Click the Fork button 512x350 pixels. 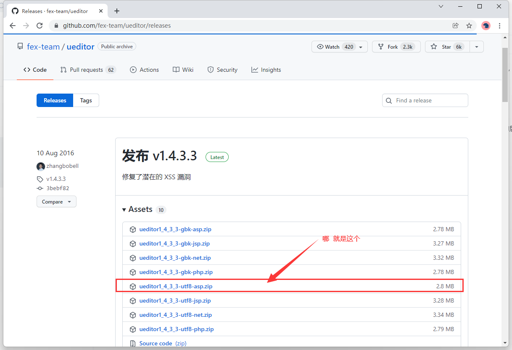click(x=396, y=47)
